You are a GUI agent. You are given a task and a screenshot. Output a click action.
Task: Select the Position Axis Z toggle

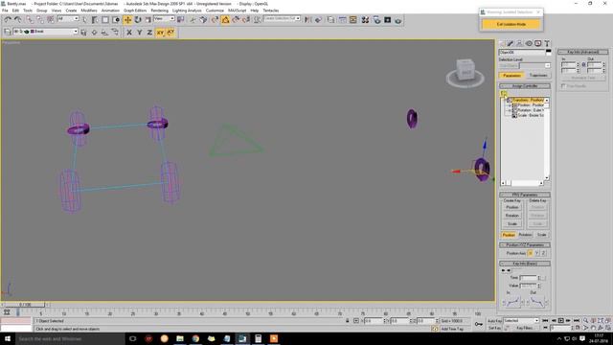(x=543, y=253)
